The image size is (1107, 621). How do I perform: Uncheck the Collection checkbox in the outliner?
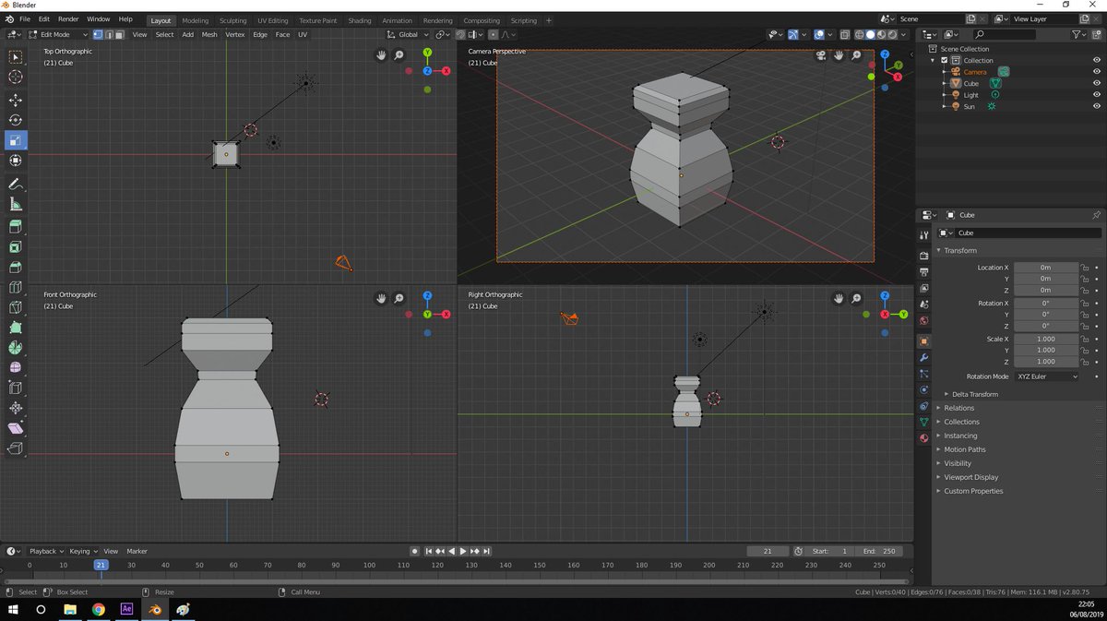pos(944,60)
